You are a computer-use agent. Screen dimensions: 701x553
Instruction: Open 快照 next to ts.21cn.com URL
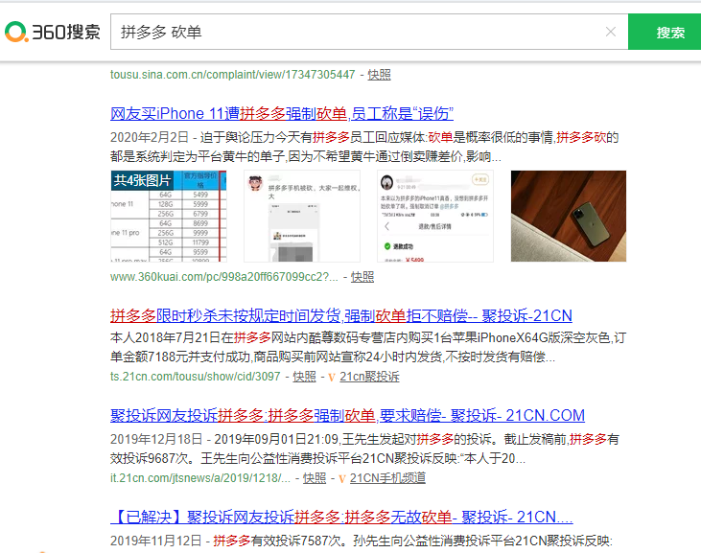coord(304,377)
